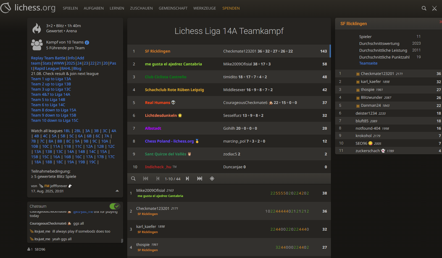Image resolution: width=442 pixels, height=258 pixels.
Task: Locate my position target icon
Action: [212, 179]
